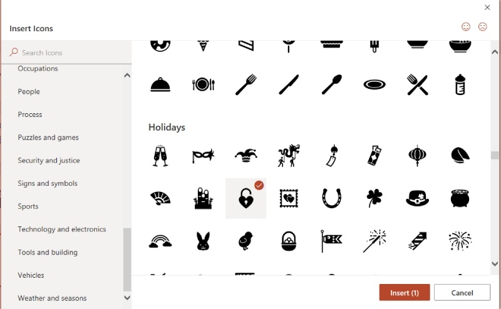Click the Cancel button
The height and width of the screenshot is (309, 501).
462,292
